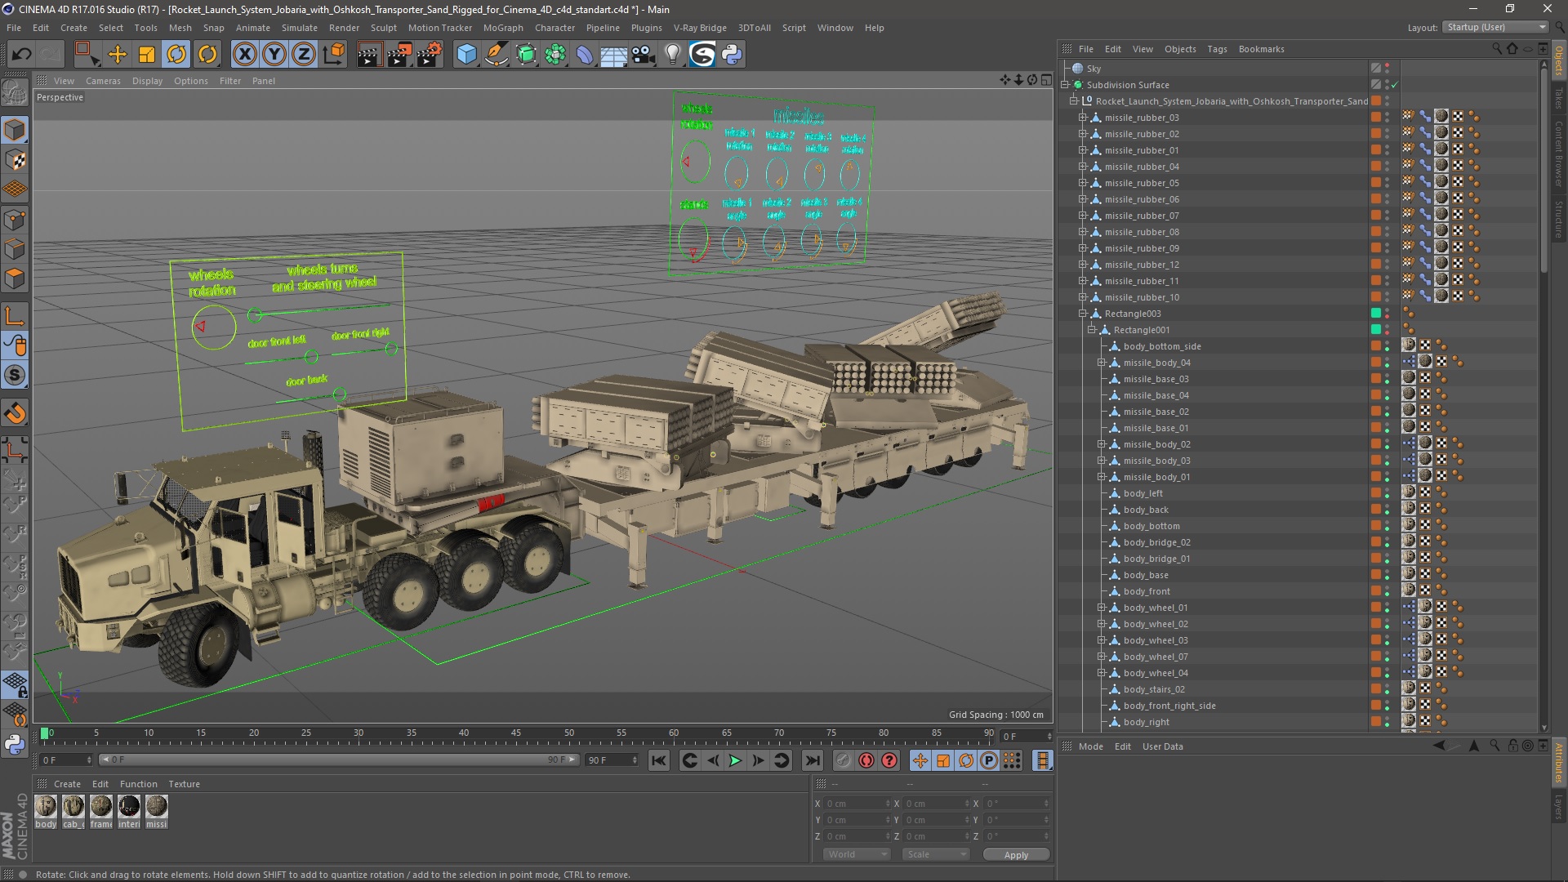This screenshot has width=1568, height=882.
Task: Open the Objects side tab
Action: click(1559, 61)
